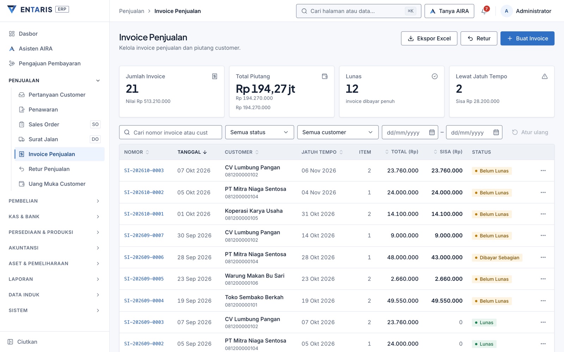Open row actions for SI-202610-0003
The height and width of the screenshot is (352, 564).
pos(543,171)
